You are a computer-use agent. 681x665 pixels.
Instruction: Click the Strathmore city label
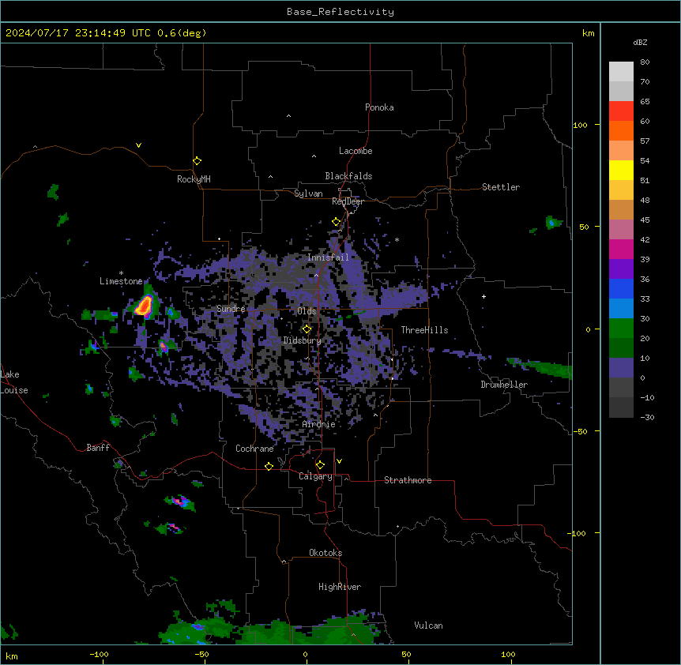pyautogui.click(x=408, y=480)
